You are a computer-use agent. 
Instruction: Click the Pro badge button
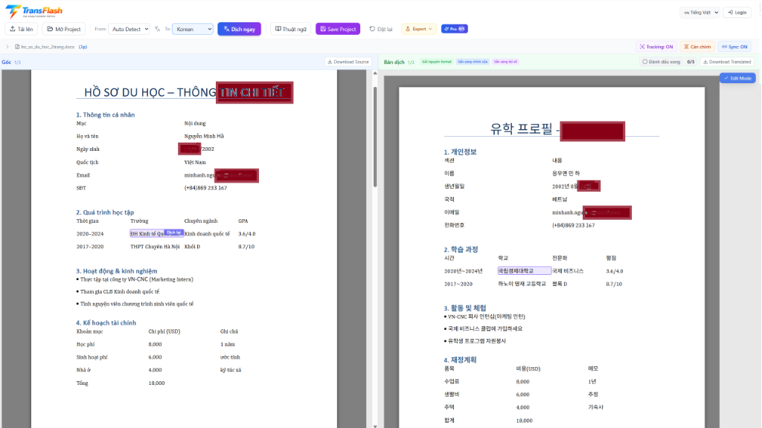(454, 29)
